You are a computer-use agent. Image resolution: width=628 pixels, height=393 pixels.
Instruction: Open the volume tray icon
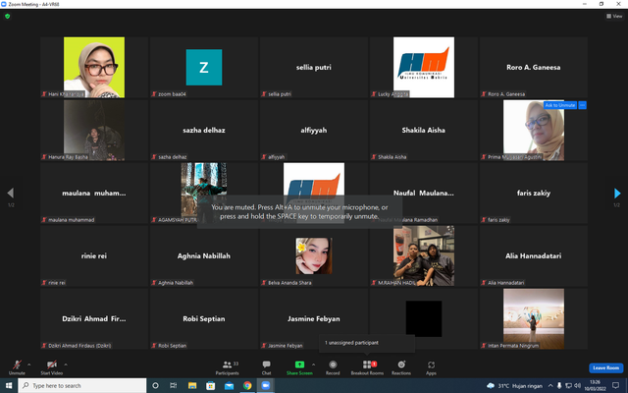pyautogui.click(x=577, y=386)
